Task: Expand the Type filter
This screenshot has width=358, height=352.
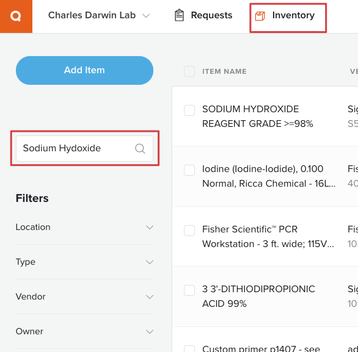Action: [84, 262]
